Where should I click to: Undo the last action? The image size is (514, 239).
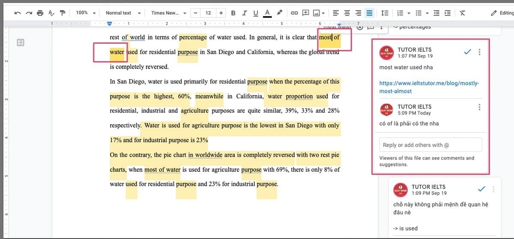pos(18,13)
